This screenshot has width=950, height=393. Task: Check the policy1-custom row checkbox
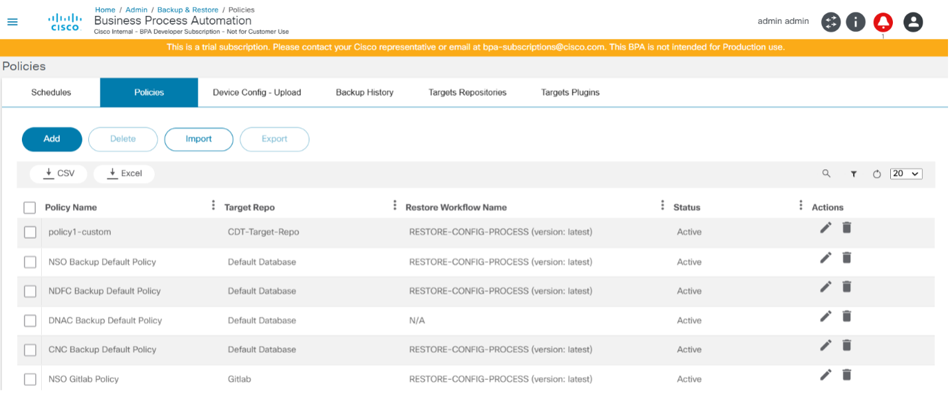click(x=30, y=232)
